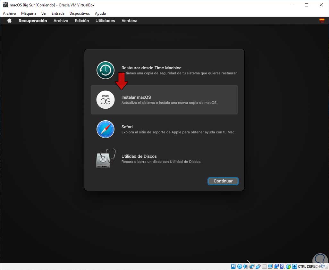Open the VirtualBox Ayuda menu
This screenshot has height=270, width=329.
[x=100, y=13]
